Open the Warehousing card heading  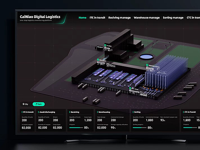[x=104, y=112]
